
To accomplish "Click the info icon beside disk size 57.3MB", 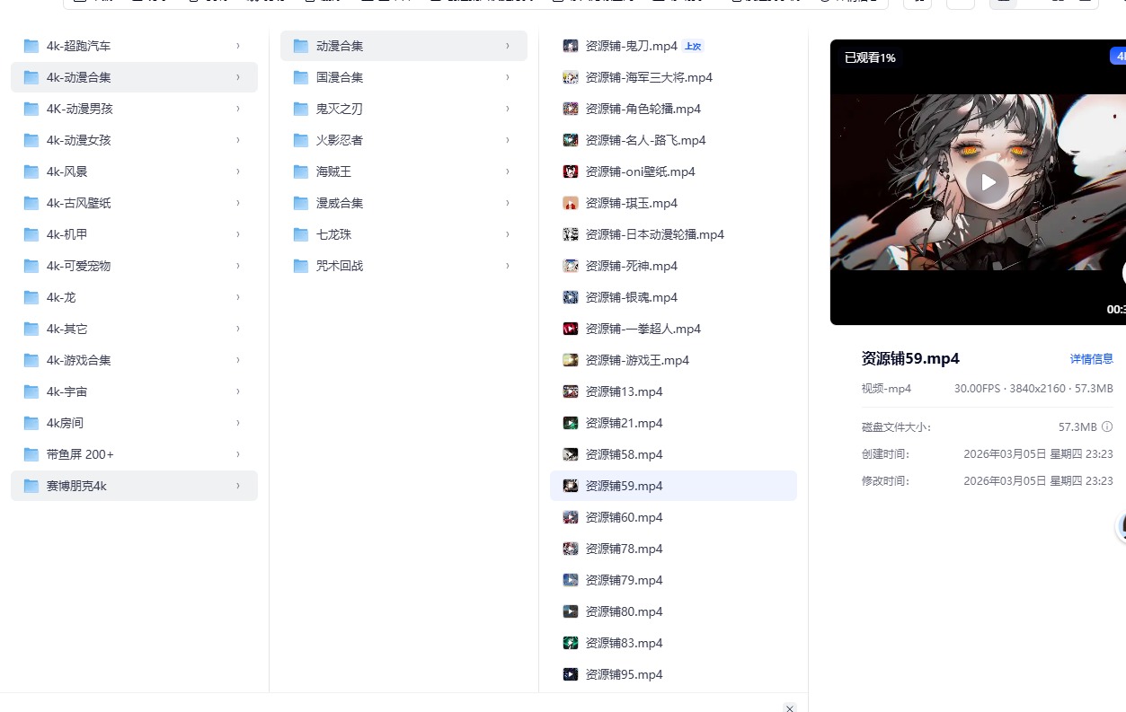I will 1107,426.
